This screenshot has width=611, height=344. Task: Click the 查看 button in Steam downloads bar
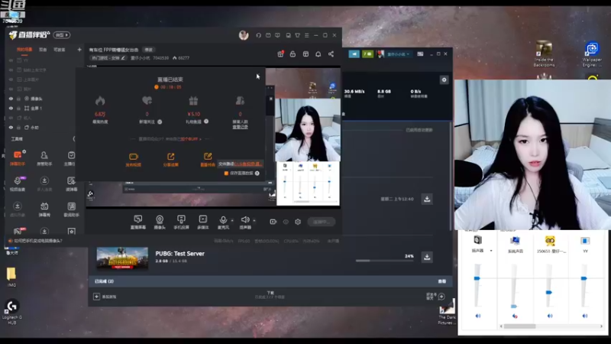pyautogui.click(x=442, y=281)
